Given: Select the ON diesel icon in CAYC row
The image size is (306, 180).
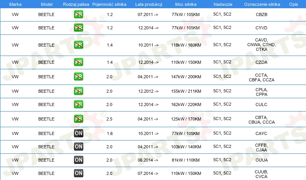Looking at the screenshot, I should click(78, 133).
